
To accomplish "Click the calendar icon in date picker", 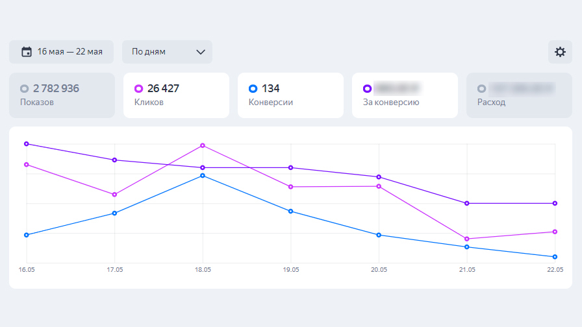I will (27, 52).
